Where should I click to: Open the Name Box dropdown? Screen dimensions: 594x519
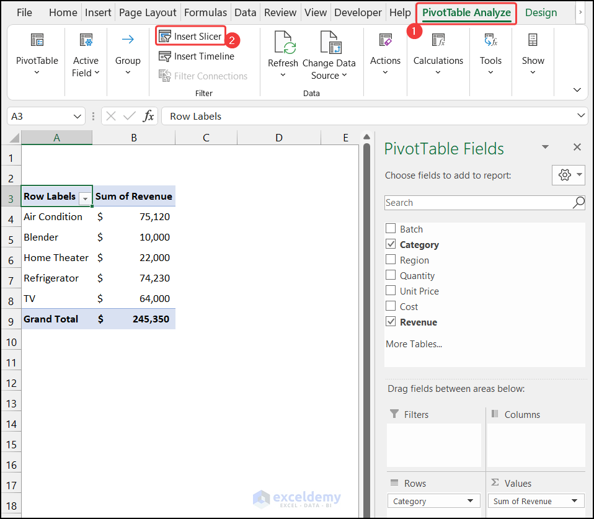(x=77, y=117)
